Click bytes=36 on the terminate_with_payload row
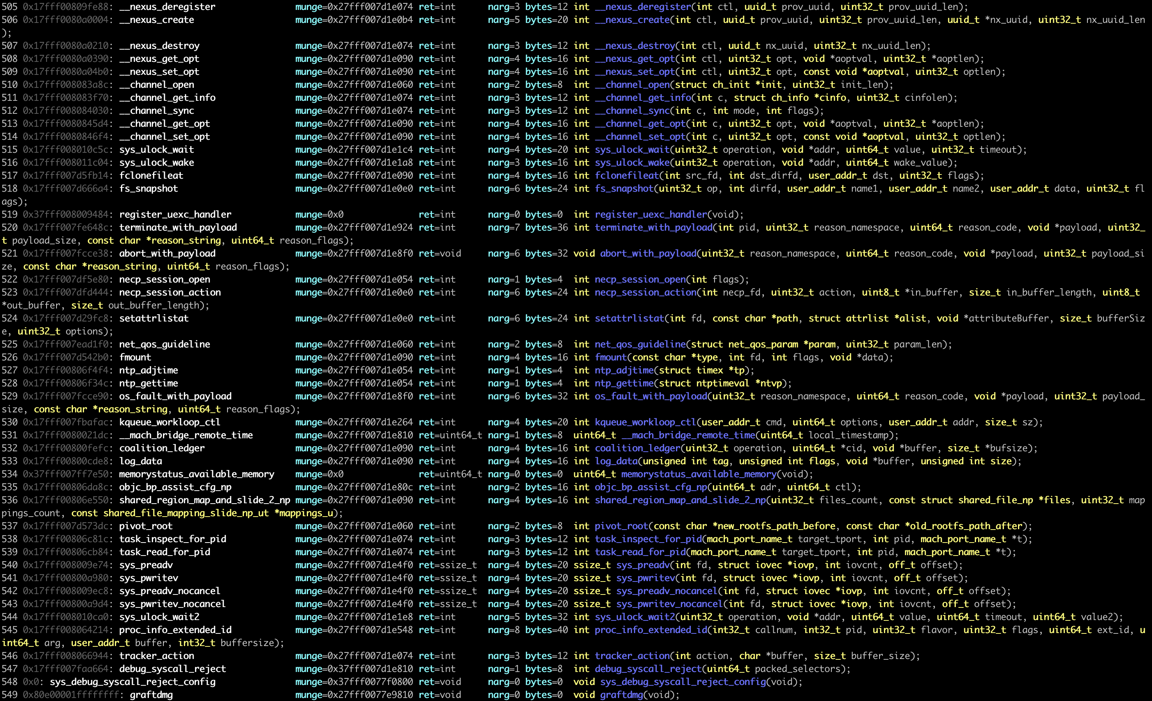Image resolution: width=1152 pixels, height=701 pixels. (547, 227)
